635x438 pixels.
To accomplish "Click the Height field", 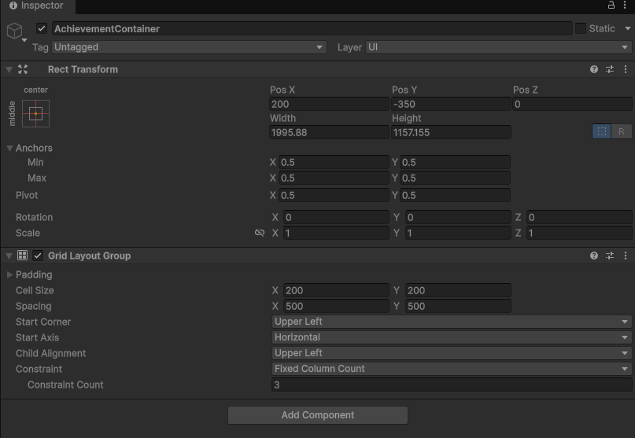I will click(451, 132).
